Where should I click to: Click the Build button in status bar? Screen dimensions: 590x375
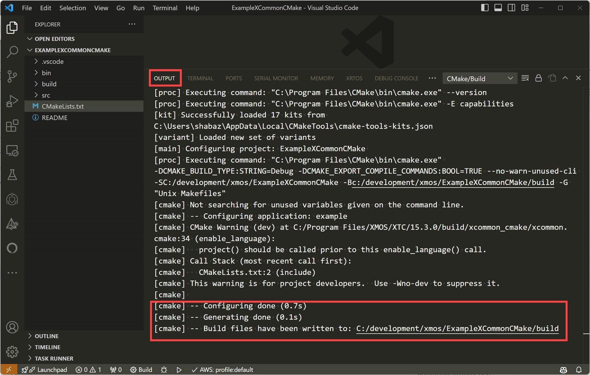point(141,370)
